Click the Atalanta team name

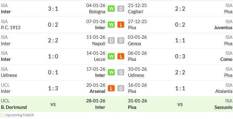(x=224, y=91)
